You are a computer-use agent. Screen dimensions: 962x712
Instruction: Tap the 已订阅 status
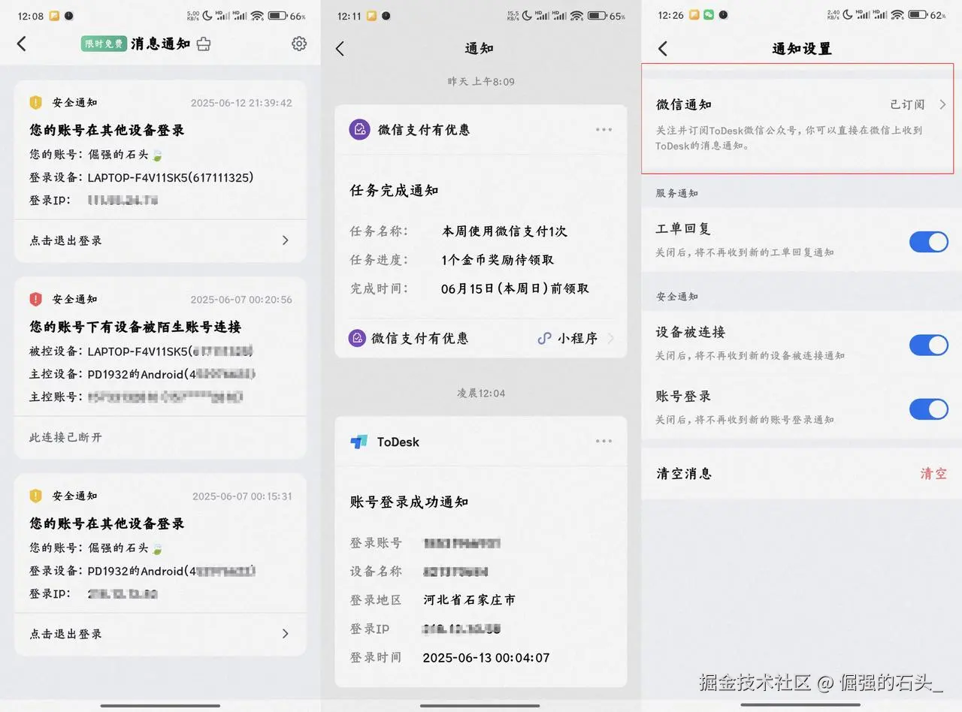[x=907, y=105]
